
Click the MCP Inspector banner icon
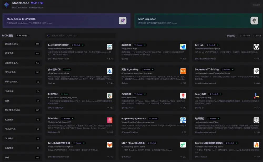coord(254,21)
